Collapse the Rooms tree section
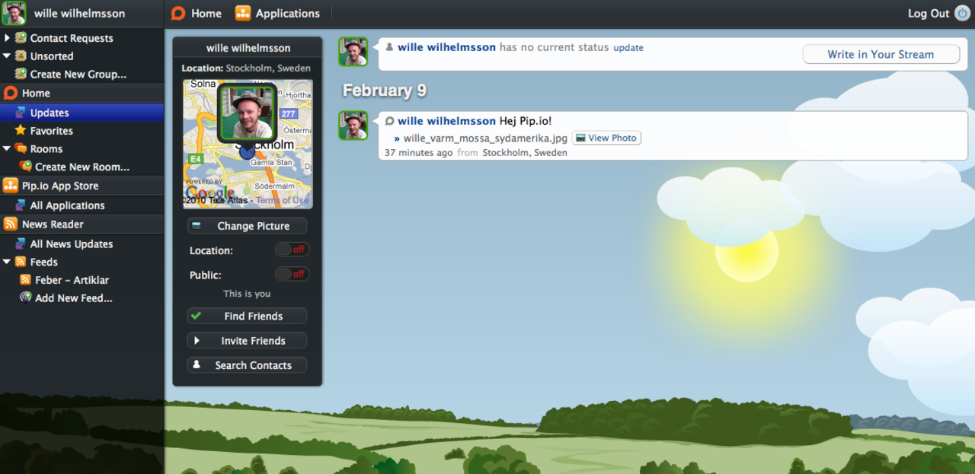This screenshot has width=975, height=474. point(7,149)
